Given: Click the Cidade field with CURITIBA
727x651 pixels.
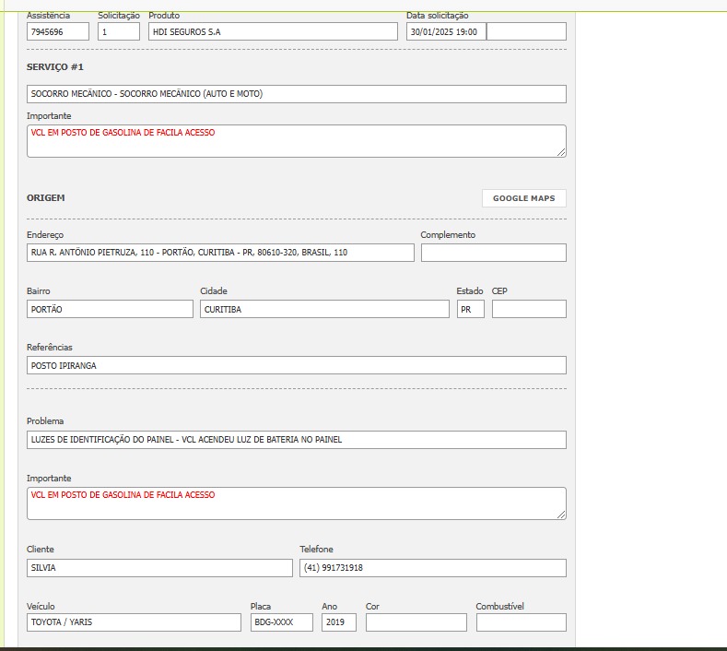Looking at the screenshot, I should (324, 309).
